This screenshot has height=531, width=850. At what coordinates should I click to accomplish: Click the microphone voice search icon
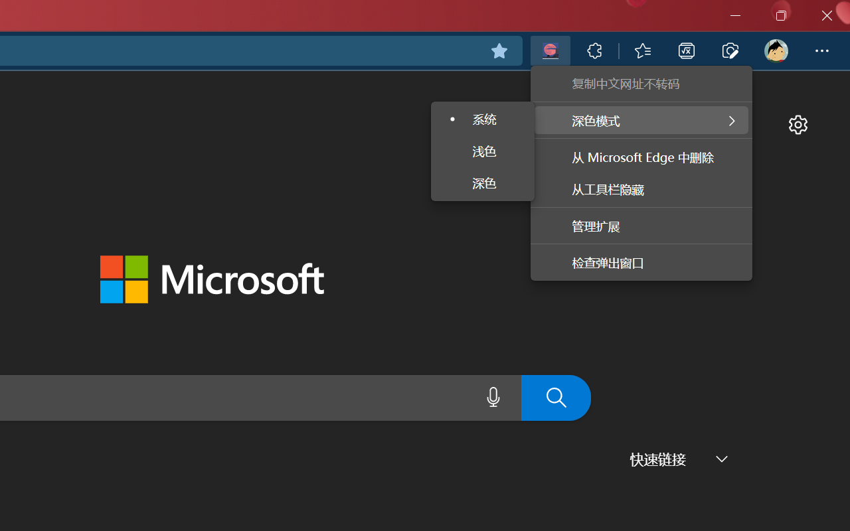(x=493, y=397)
